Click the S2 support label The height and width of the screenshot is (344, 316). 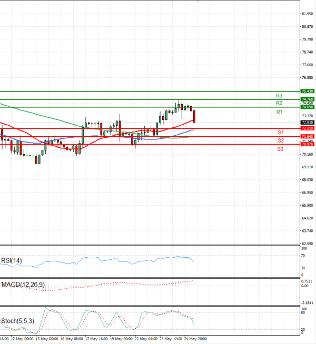click(x=281, y=140)
